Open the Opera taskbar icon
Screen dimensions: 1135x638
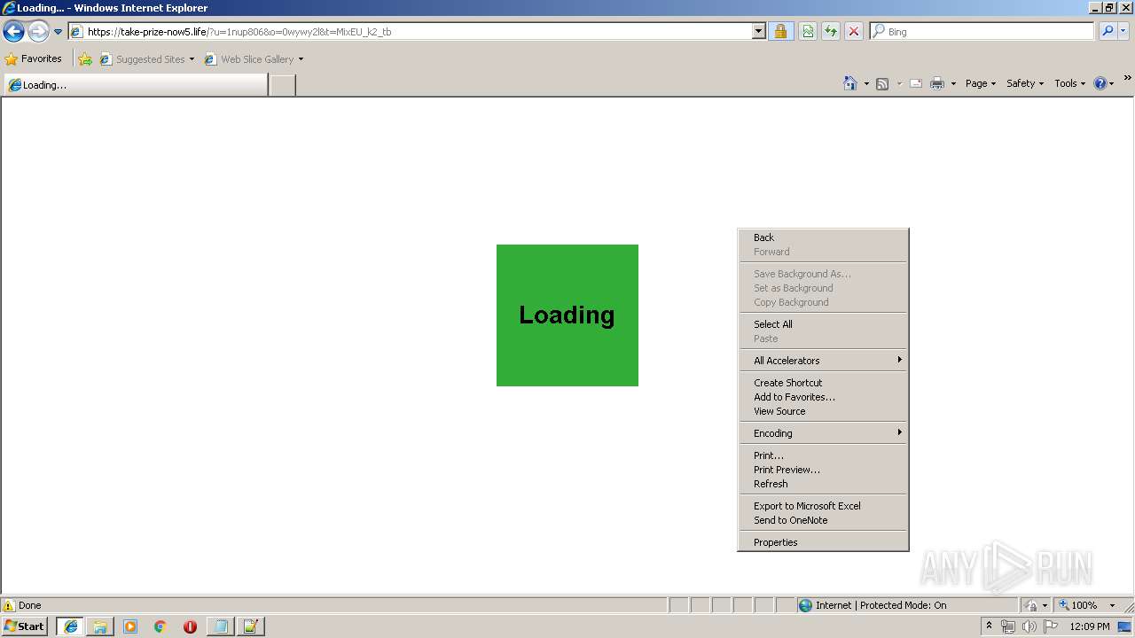[190, 626]
